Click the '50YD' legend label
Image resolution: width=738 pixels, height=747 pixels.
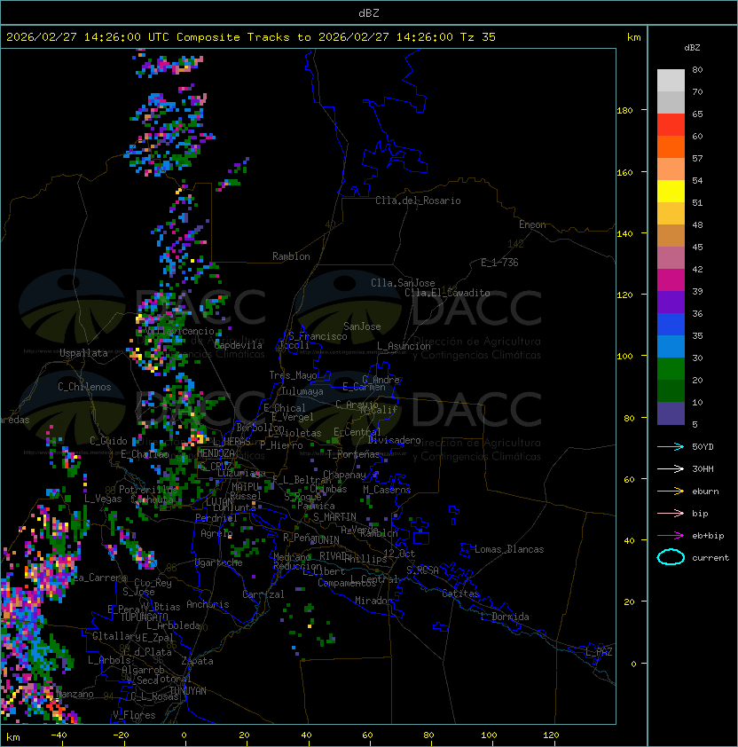(703, 446)
